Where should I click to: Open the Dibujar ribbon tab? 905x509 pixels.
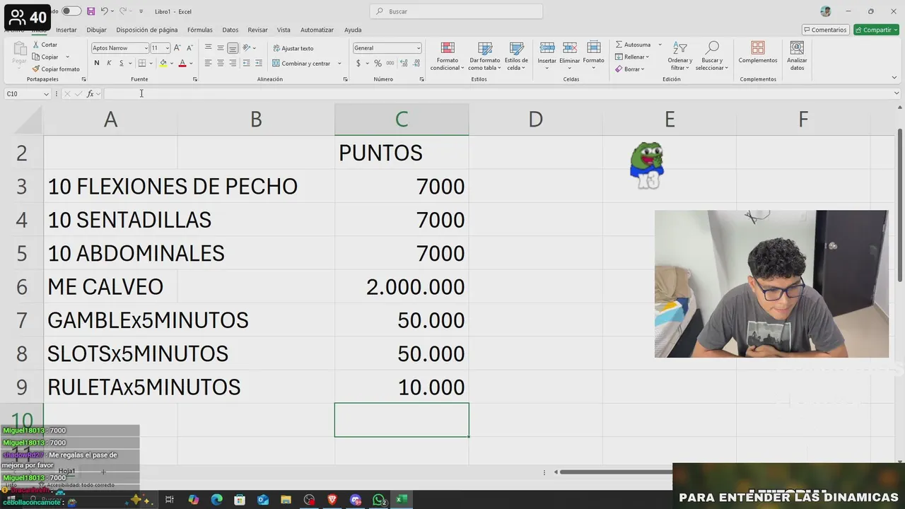(96, 30)
